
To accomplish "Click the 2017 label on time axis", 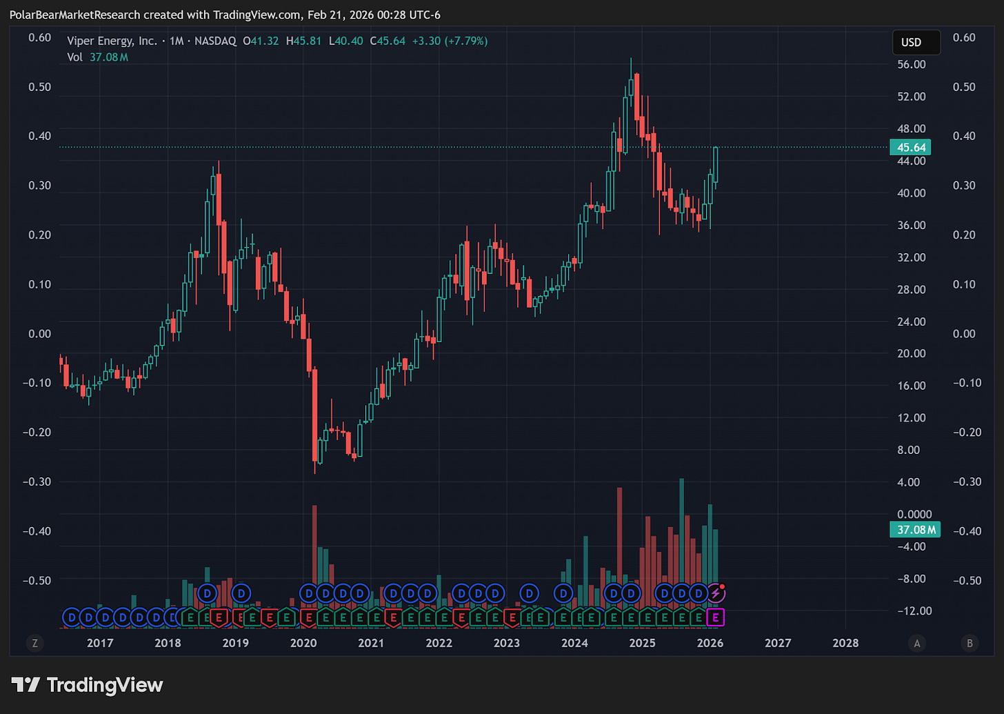I will pyautogui.click(x=100, y=643).
